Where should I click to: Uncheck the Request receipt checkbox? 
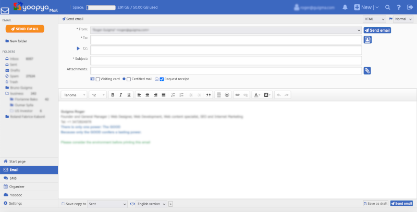click(x=162, y=79)
